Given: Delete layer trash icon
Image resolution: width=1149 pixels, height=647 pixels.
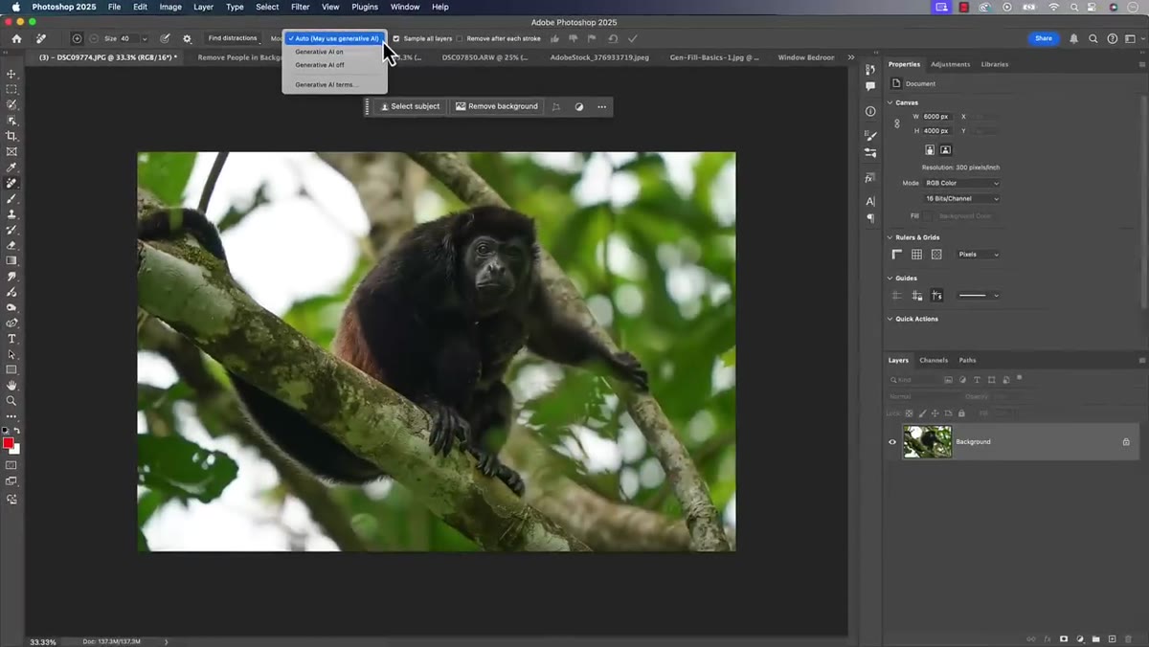Looking at the screenshot, I should pos(1129,638).
